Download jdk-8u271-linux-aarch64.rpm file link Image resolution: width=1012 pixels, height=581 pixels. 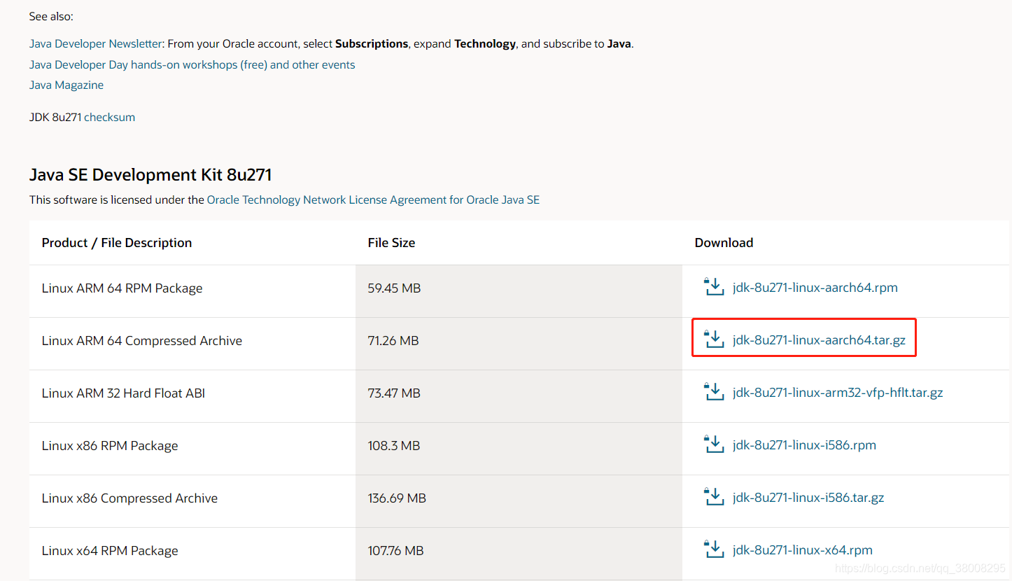[x=815, y=288]
